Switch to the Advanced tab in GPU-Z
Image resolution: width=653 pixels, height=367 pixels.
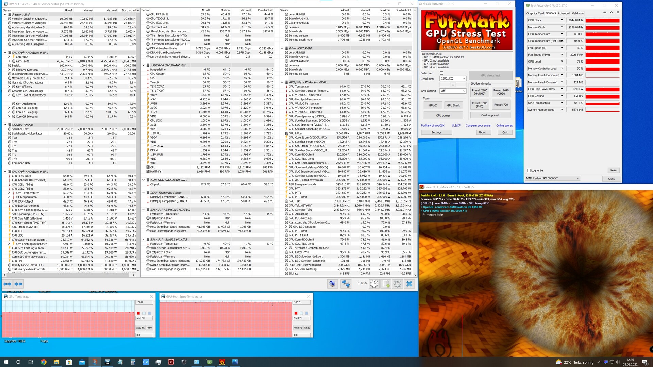point(564,13)
